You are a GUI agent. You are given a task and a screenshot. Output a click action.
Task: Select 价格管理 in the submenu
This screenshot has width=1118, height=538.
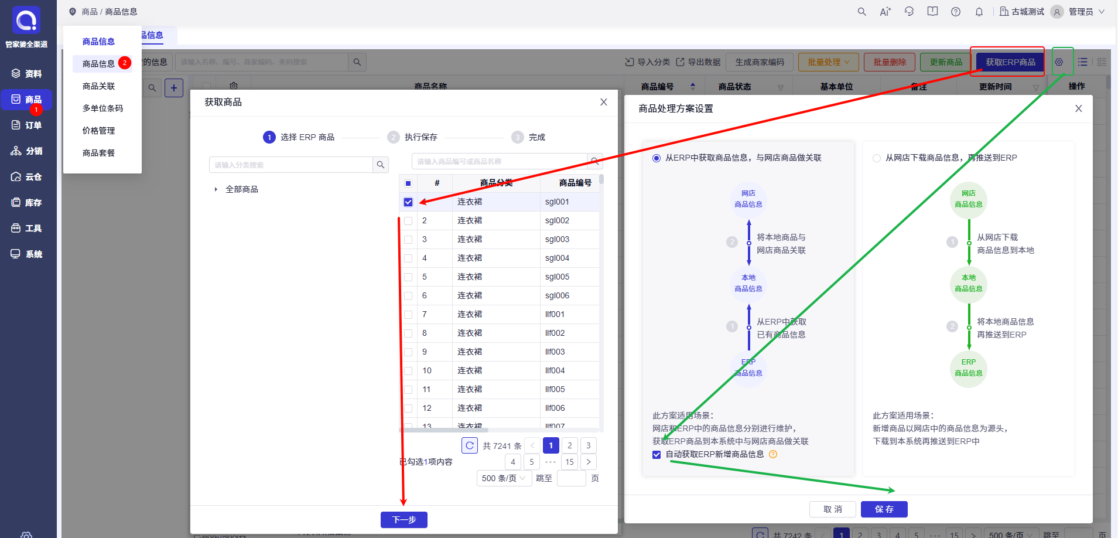98,131
